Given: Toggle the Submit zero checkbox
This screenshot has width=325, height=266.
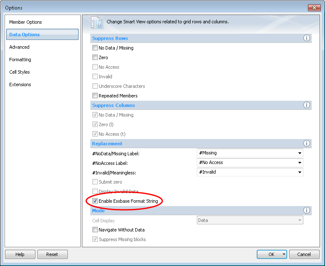Looking at the screenshot, I should tap(95, 182).
